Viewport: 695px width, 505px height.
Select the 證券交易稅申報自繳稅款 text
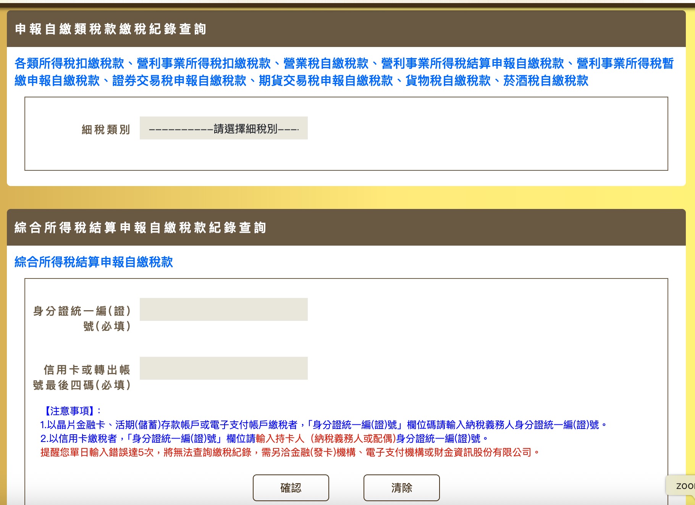tap(179, 81)
